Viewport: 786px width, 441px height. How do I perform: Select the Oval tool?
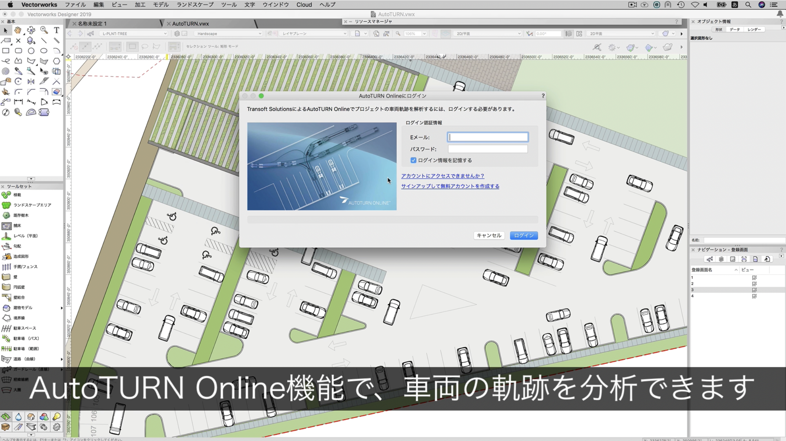[44, 51]
